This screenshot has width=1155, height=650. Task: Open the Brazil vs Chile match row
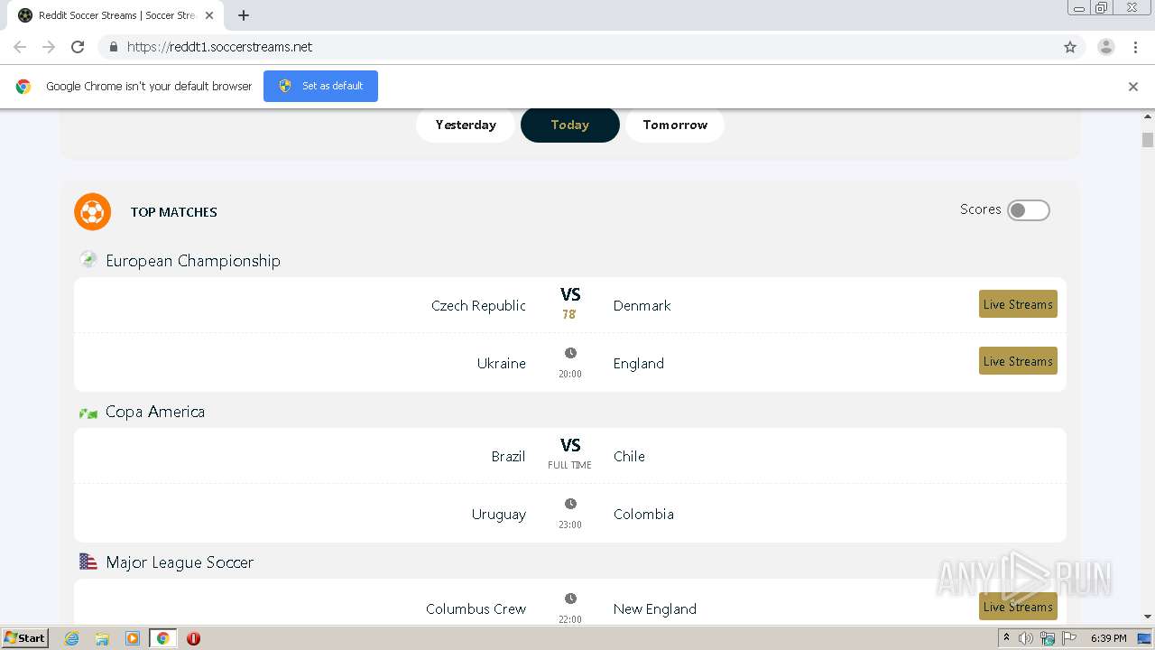(x=569, y=456)
